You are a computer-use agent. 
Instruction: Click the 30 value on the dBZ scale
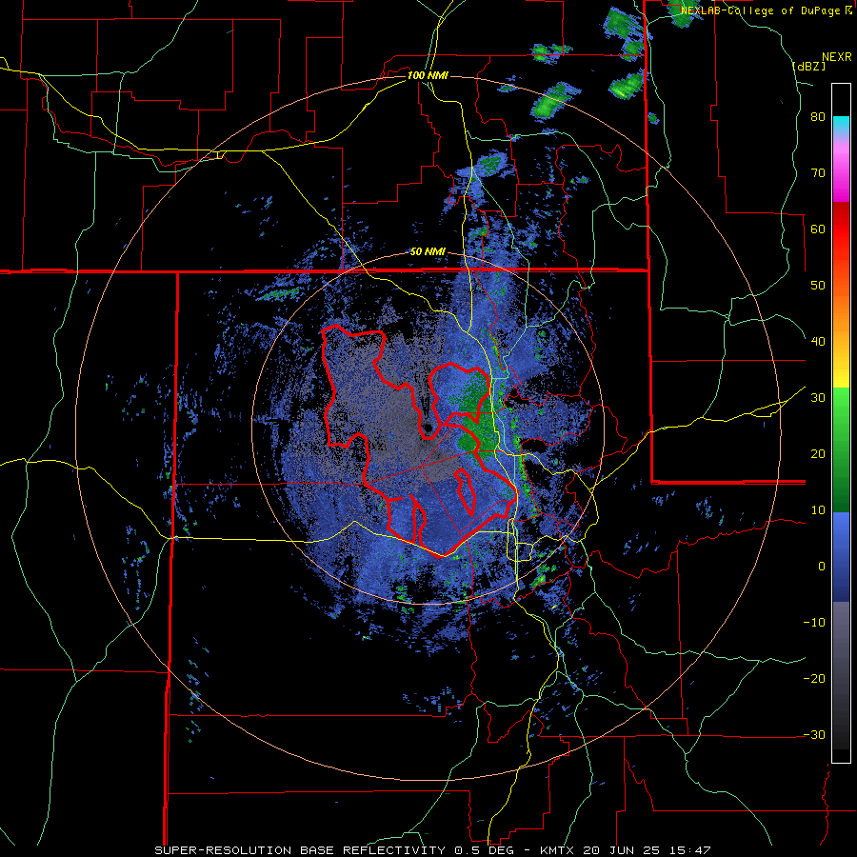click(818, 398)
